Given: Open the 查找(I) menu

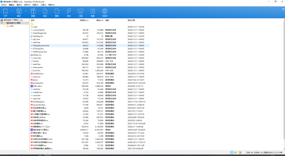Looking at the screenshot, I should (x=19, y=5).
